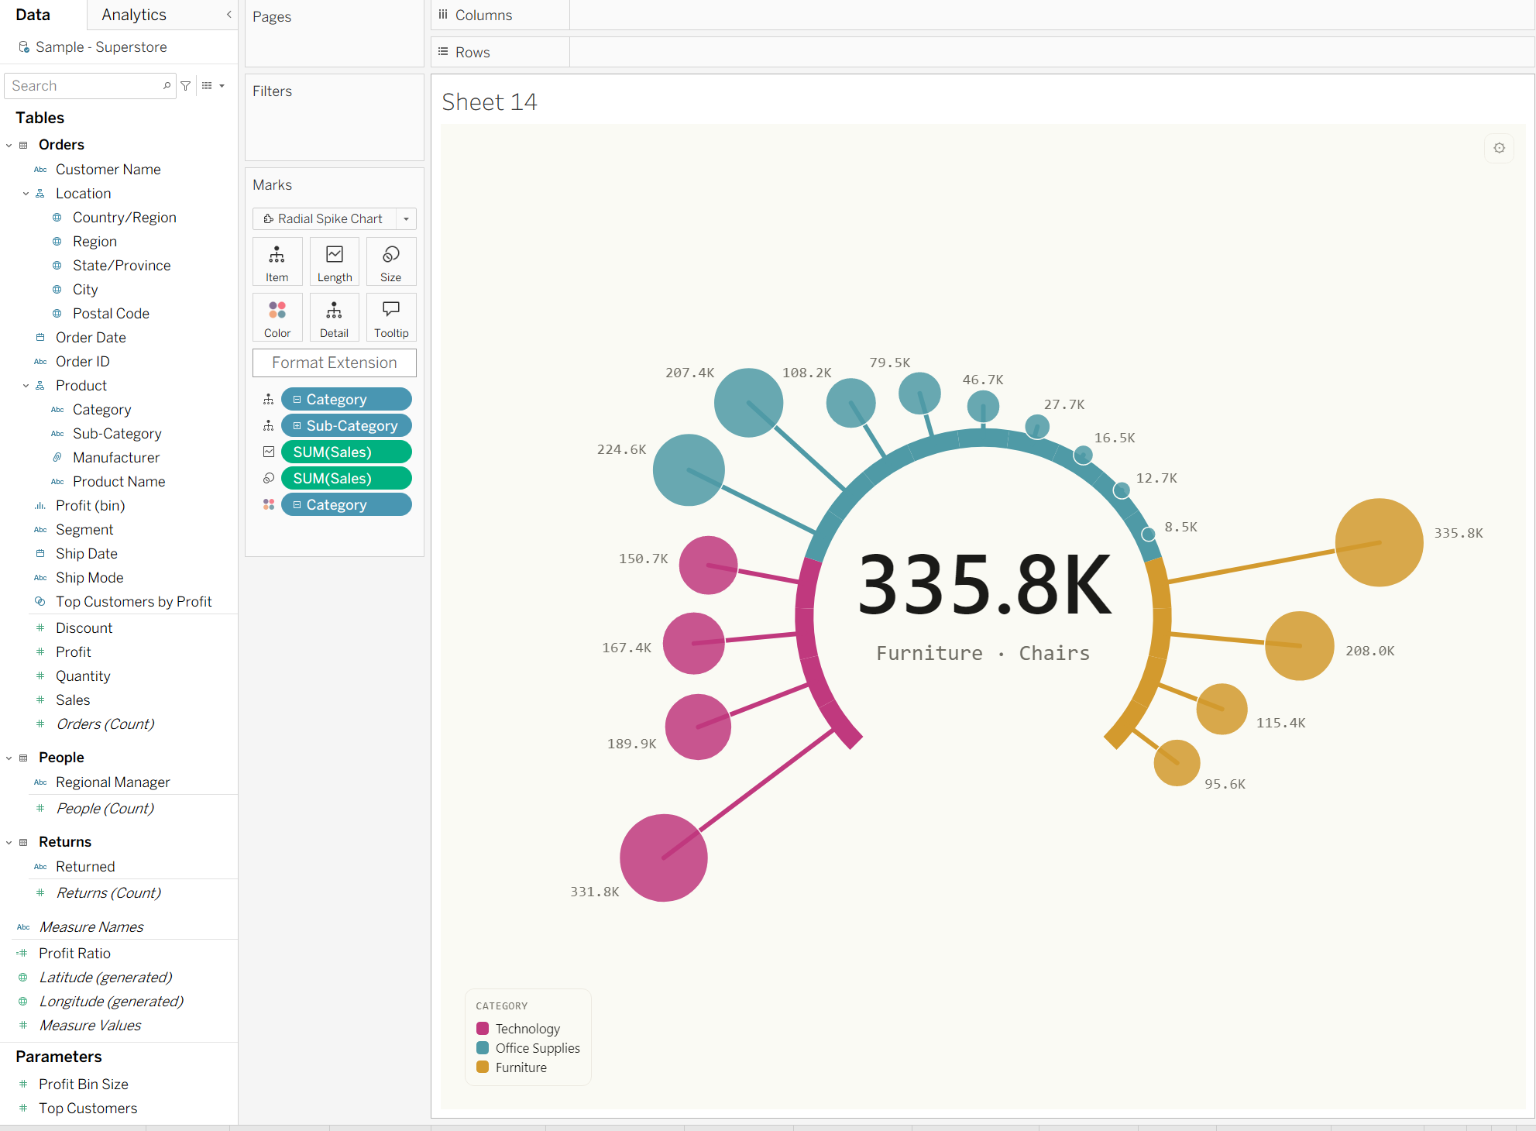Collapse the People table
The height and width of the screenshot is (1131, 1536).
click(x=9, y=758)
